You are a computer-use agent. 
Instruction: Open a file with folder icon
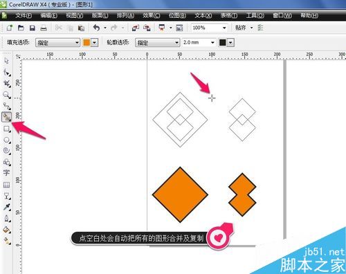click(x=21, y=28)
